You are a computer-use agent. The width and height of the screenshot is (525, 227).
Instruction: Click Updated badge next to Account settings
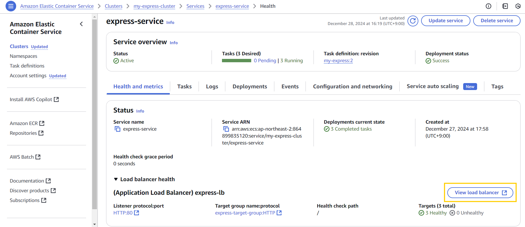click(x=58, y=76)
